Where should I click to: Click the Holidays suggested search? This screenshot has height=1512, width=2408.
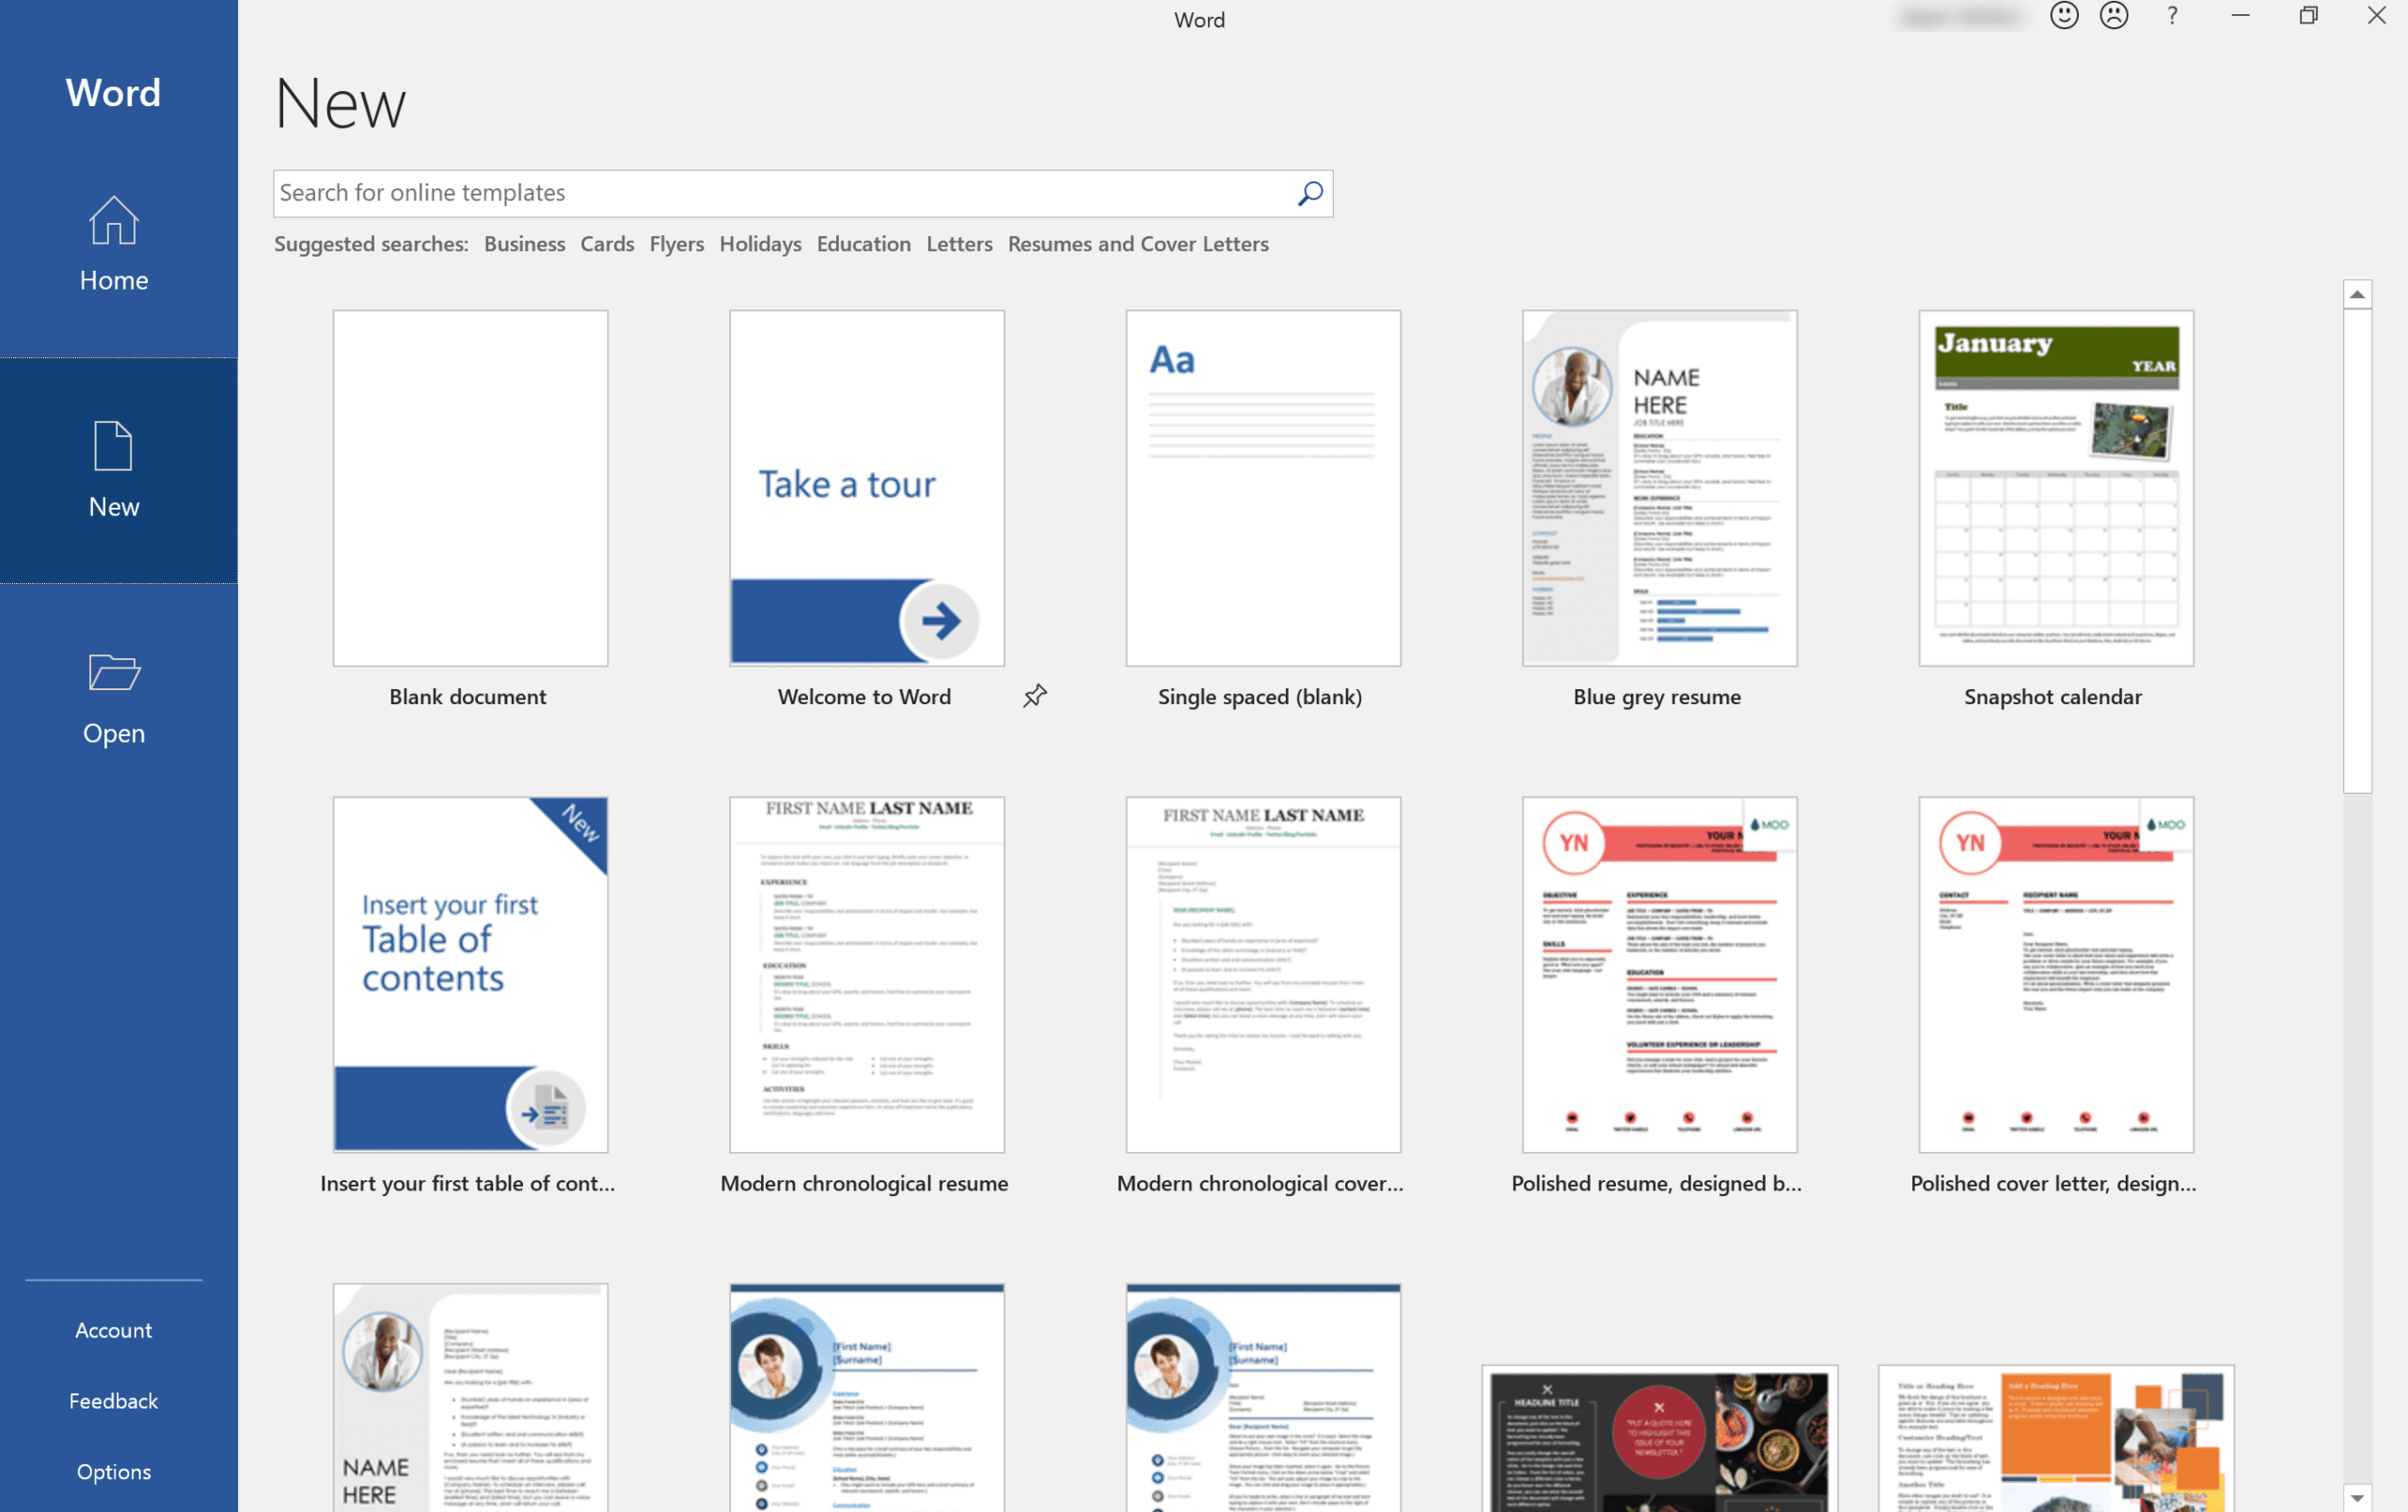(758, 244)
